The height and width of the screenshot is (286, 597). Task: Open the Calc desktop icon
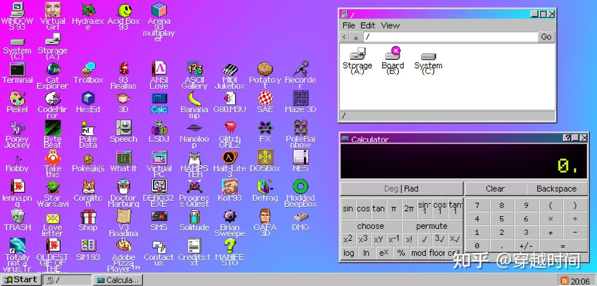point(159,102)
